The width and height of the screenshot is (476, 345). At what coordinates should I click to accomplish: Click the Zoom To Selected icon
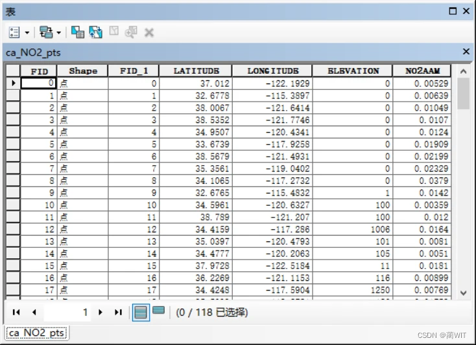point(131,32)
